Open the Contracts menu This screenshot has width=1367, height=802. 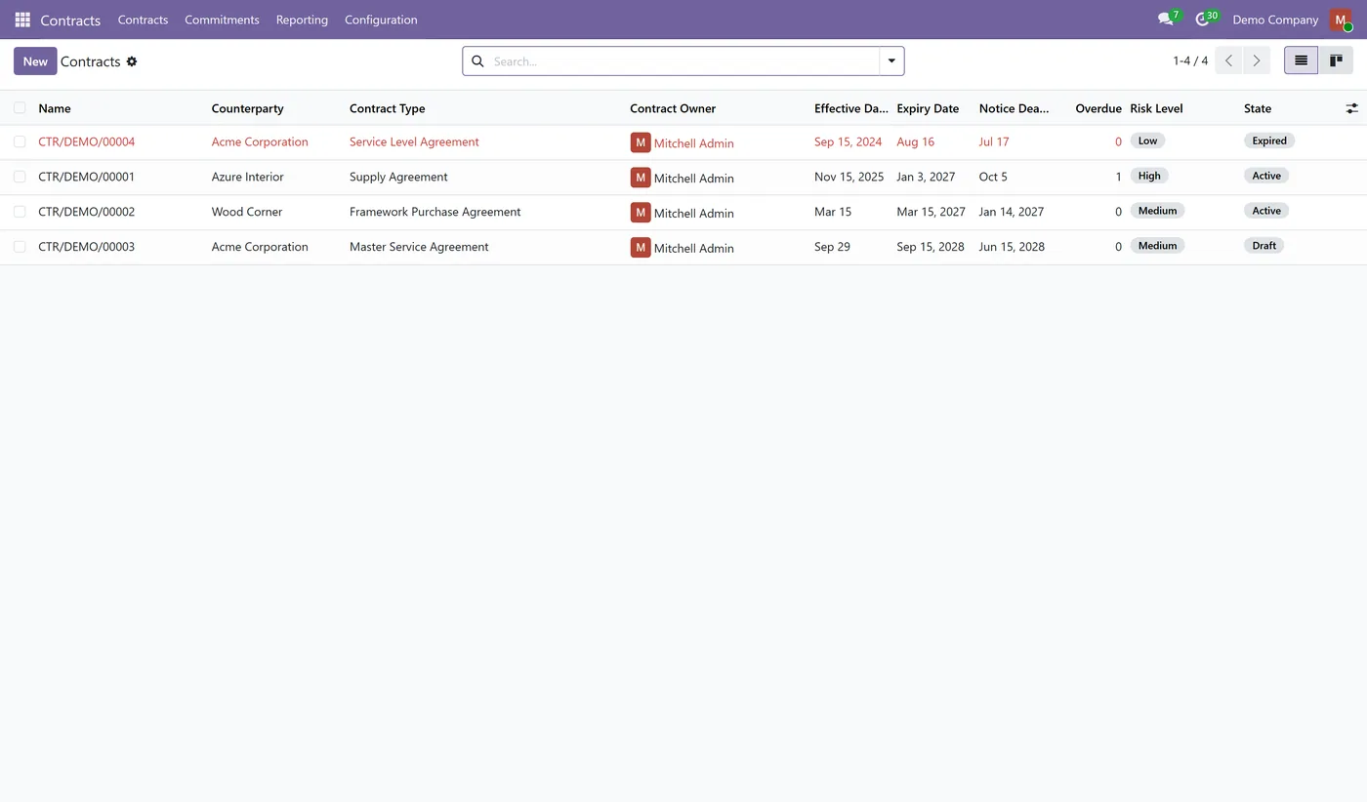143,20
